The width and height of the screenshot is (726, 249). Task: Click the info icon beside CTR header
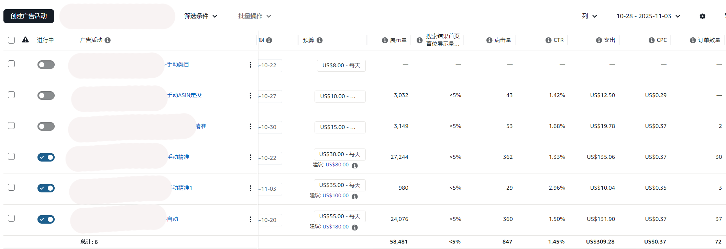548,40
